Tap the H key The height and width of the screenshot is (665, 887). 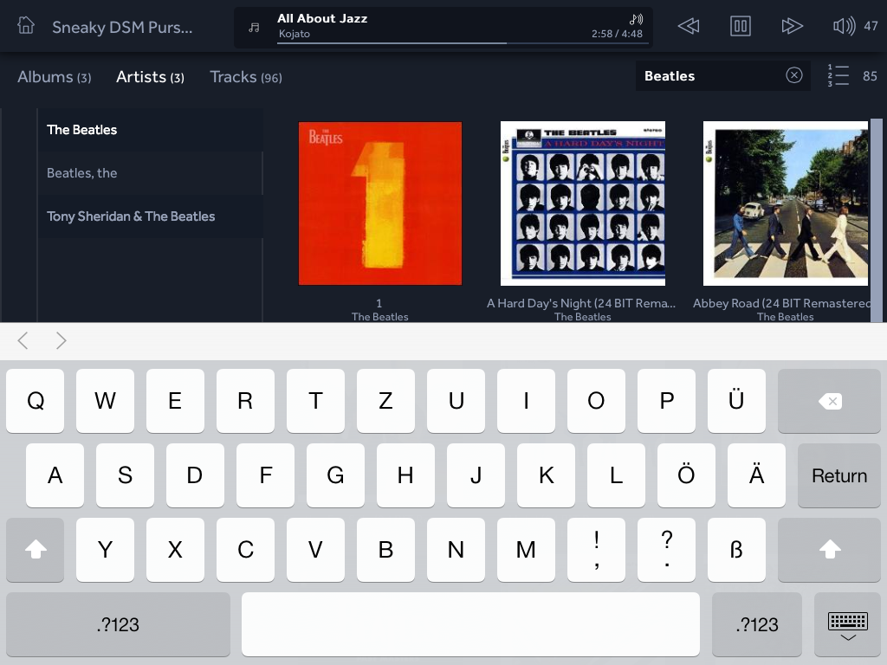coord(405,475)
